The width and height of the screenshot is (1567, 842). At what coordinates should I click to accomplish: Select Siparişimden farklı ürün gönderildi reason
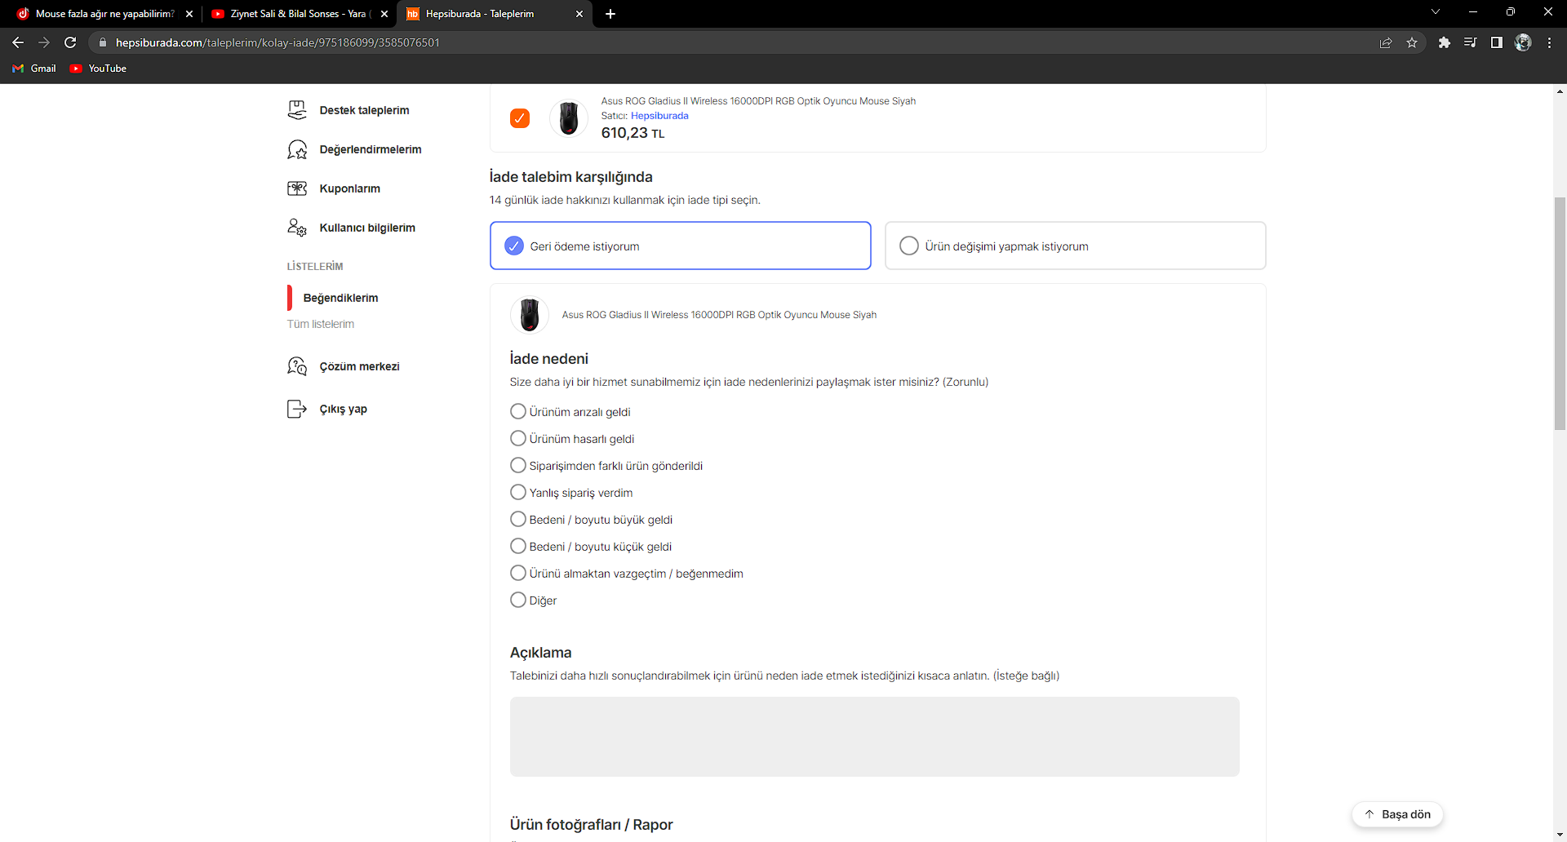click(517, 465)
